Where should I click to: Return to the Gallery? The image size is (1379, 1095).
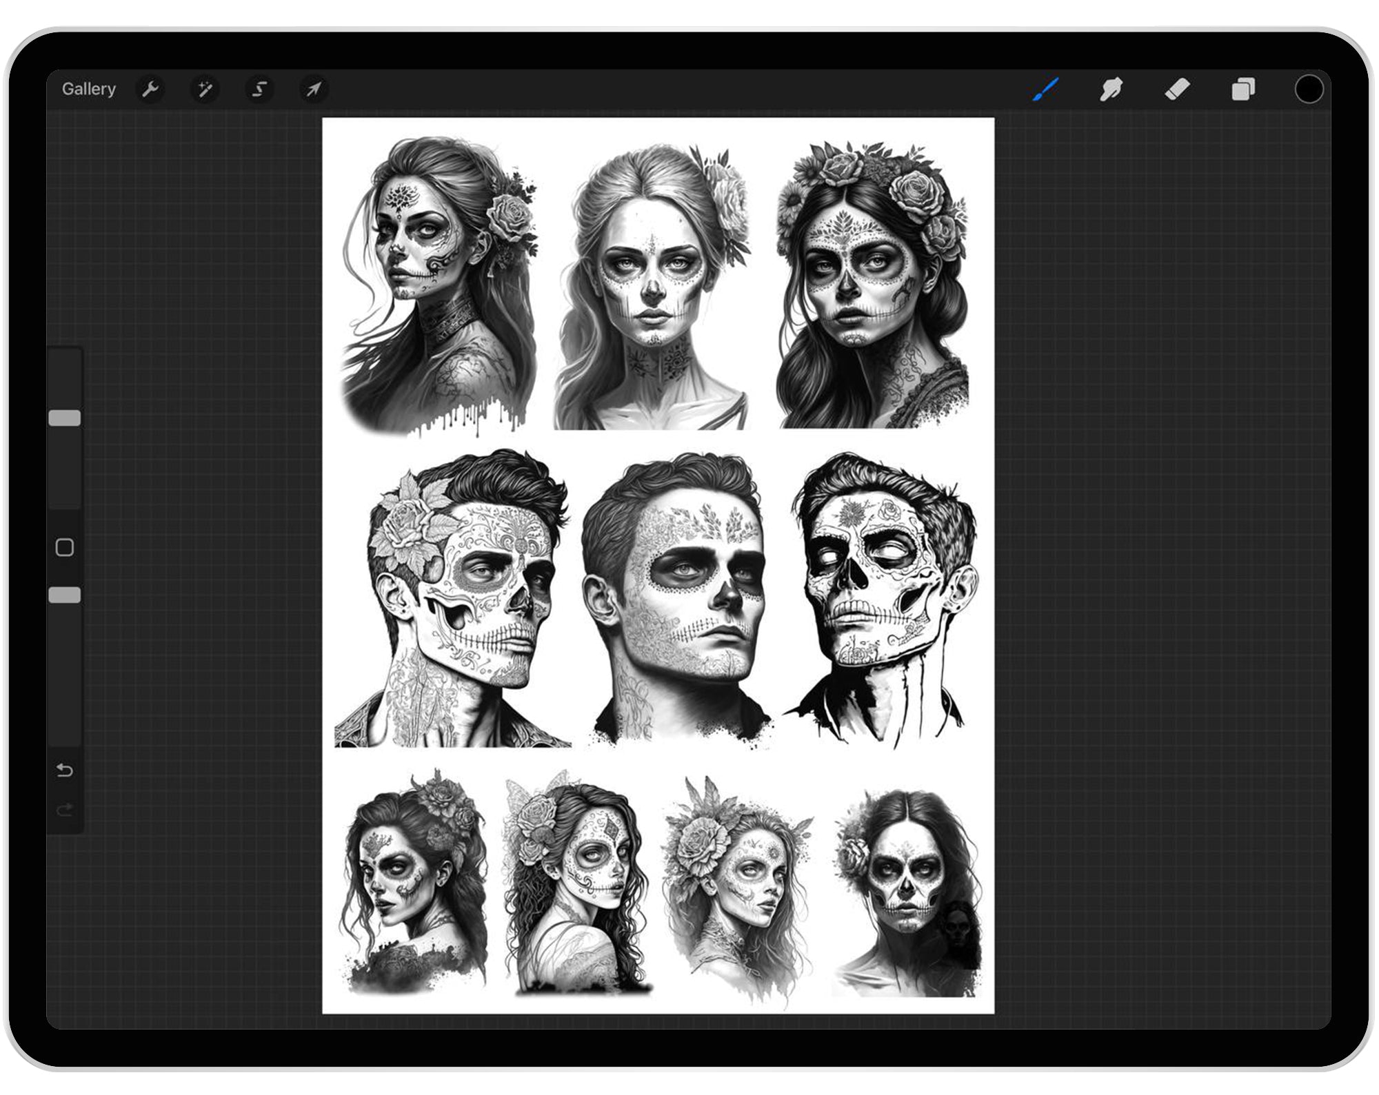point(89,89)
